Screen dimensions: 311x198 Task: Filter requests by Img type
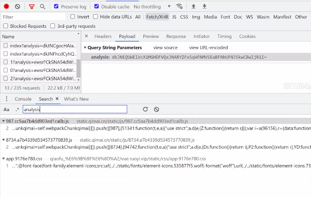pos(196,17)
